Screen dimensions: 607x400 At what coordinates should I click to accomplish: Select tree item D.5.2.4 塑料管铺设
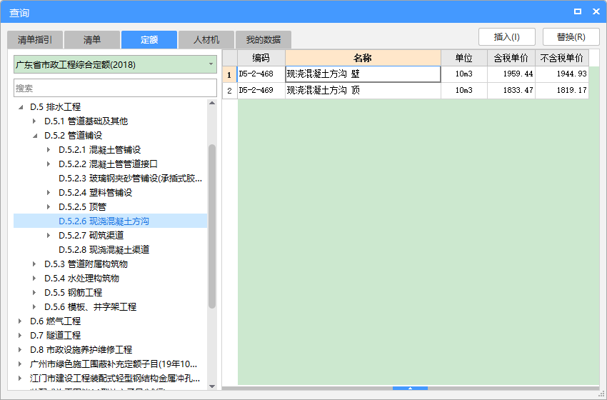95,192
